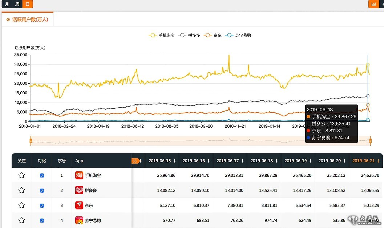Star 拼多多 in the 关注 column
384x228 pixels.
coord(21,190)
